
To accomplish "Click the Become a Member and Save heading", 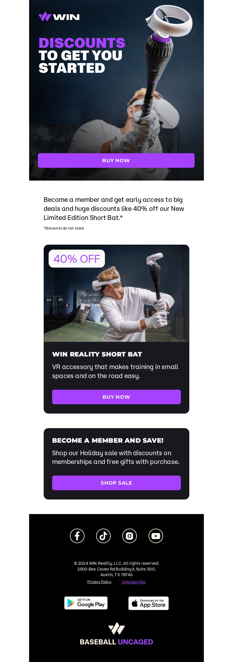I will 108,440.
